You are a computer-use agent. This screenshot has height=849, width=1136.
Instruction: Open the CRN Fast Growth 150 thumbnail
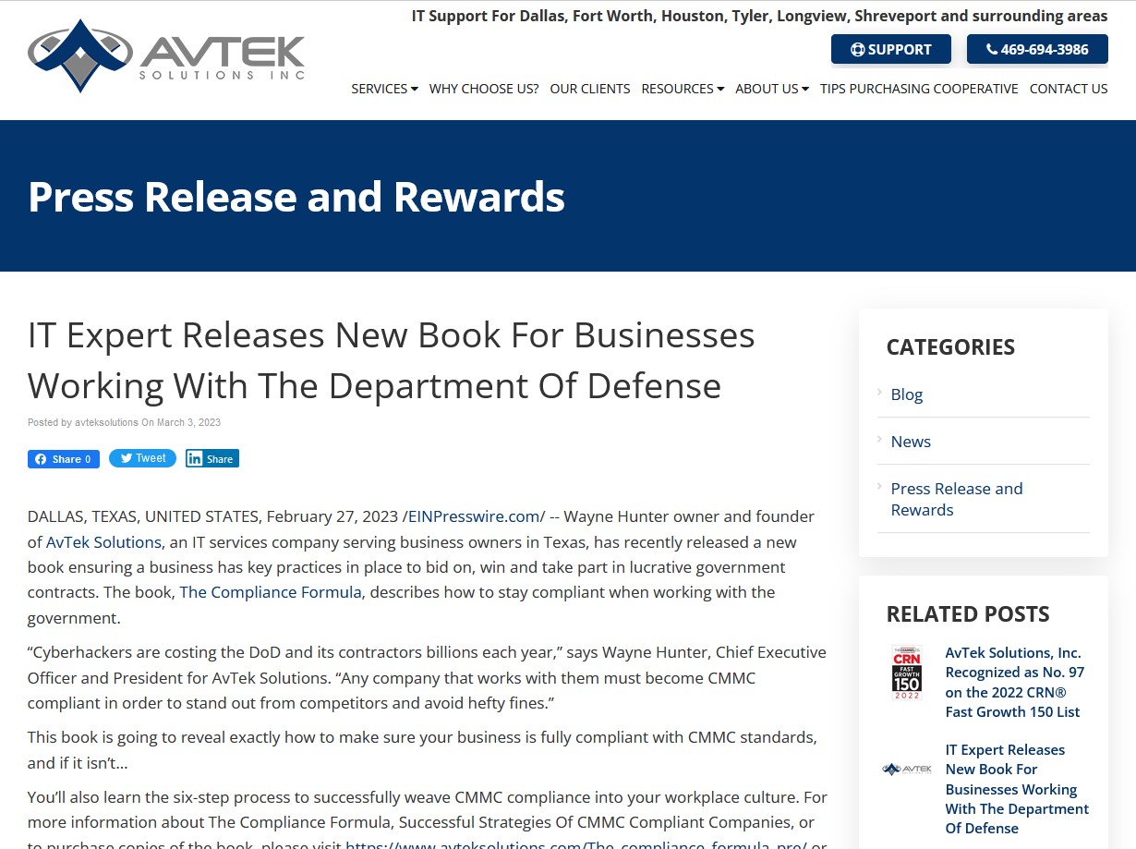pyautogui.click(x=906, y=673)
